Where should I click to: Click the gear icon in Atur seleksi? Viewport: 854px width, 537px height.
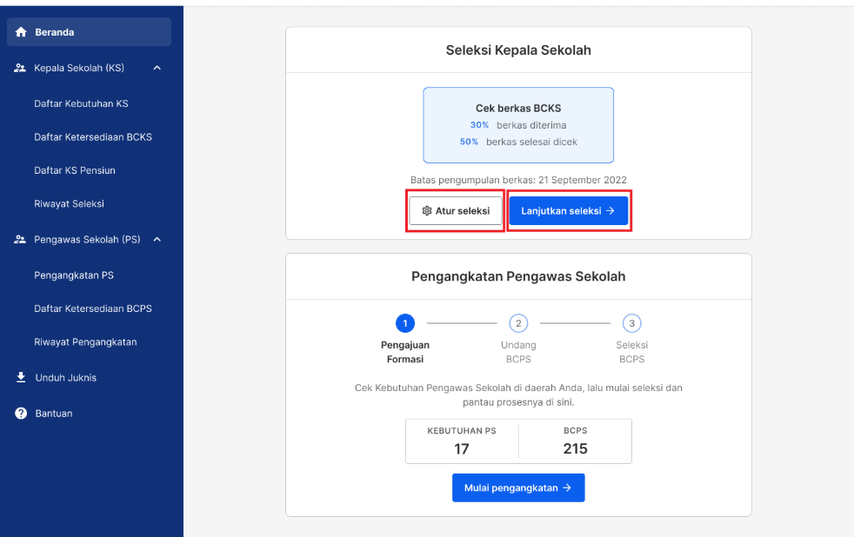pos(427,210)
